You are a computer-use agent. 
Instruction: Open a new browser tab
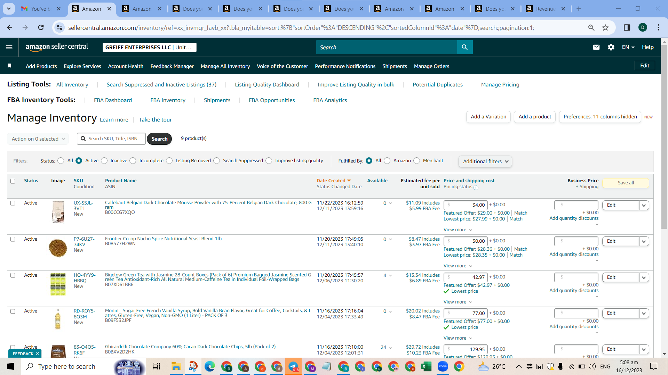click(x=579, y=9)
